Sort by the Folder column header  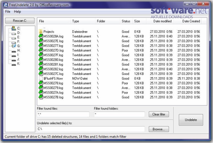click(108, 21)
